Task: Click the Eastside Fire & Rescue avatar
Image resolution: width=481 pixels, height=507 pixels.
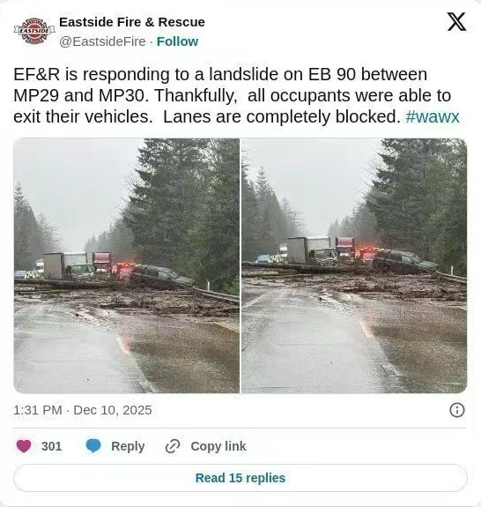Action: [34, 31]
